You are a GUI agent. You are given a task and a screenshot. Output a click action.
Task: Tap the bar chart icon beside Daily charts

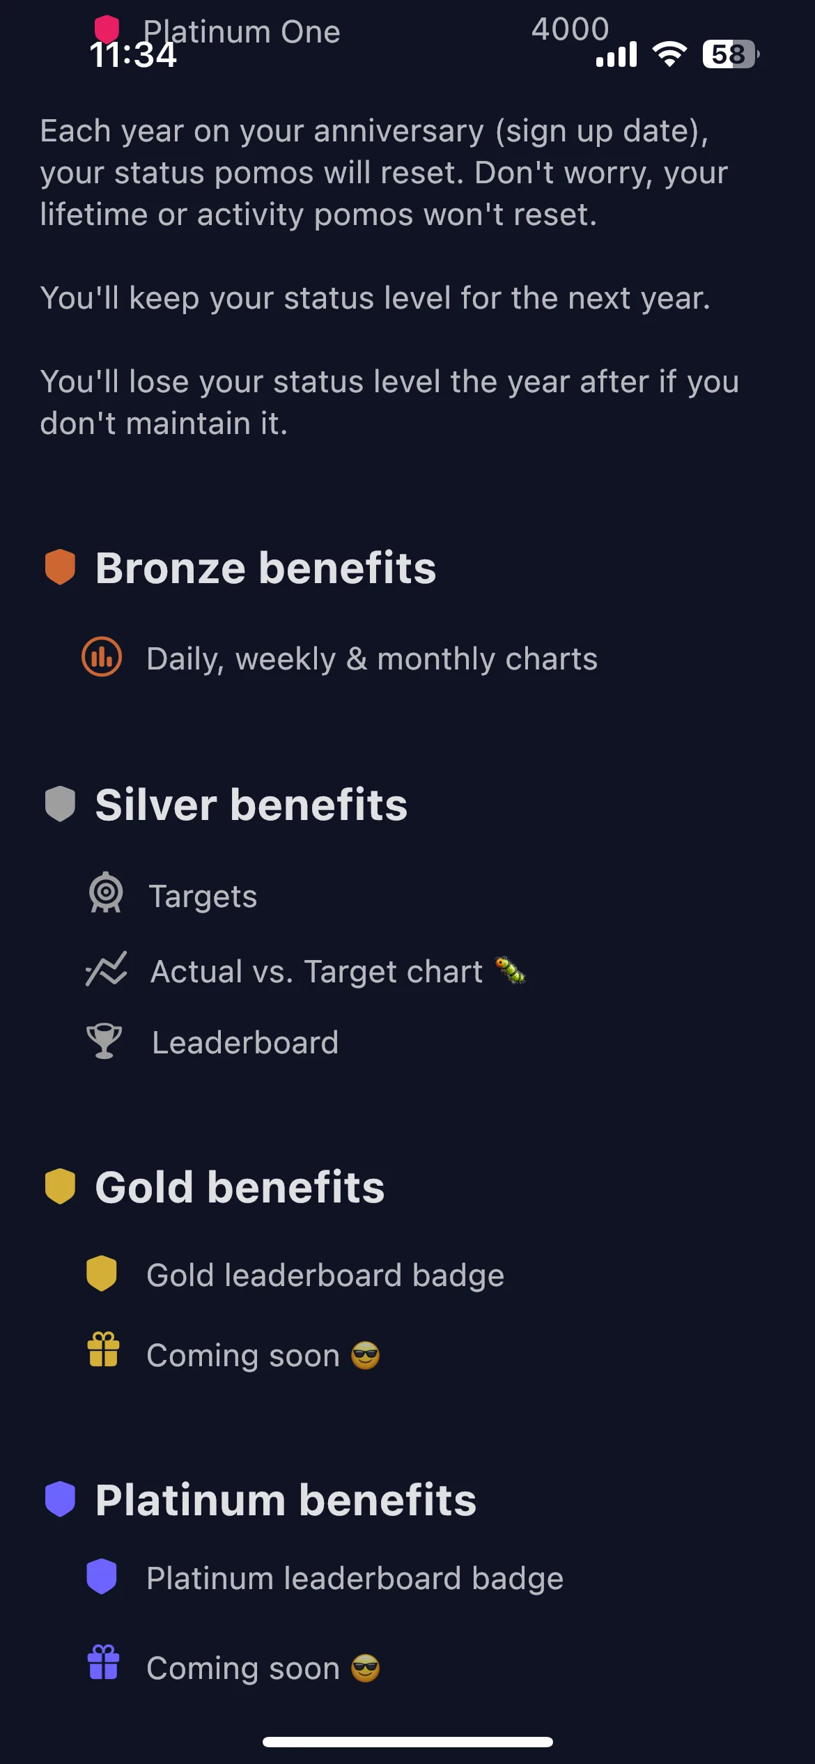(102, 657)
